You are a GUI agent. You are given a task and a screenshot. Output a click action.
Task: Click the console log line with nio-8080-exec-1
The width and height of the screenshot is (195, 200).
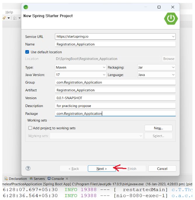[x=97, y=196]
